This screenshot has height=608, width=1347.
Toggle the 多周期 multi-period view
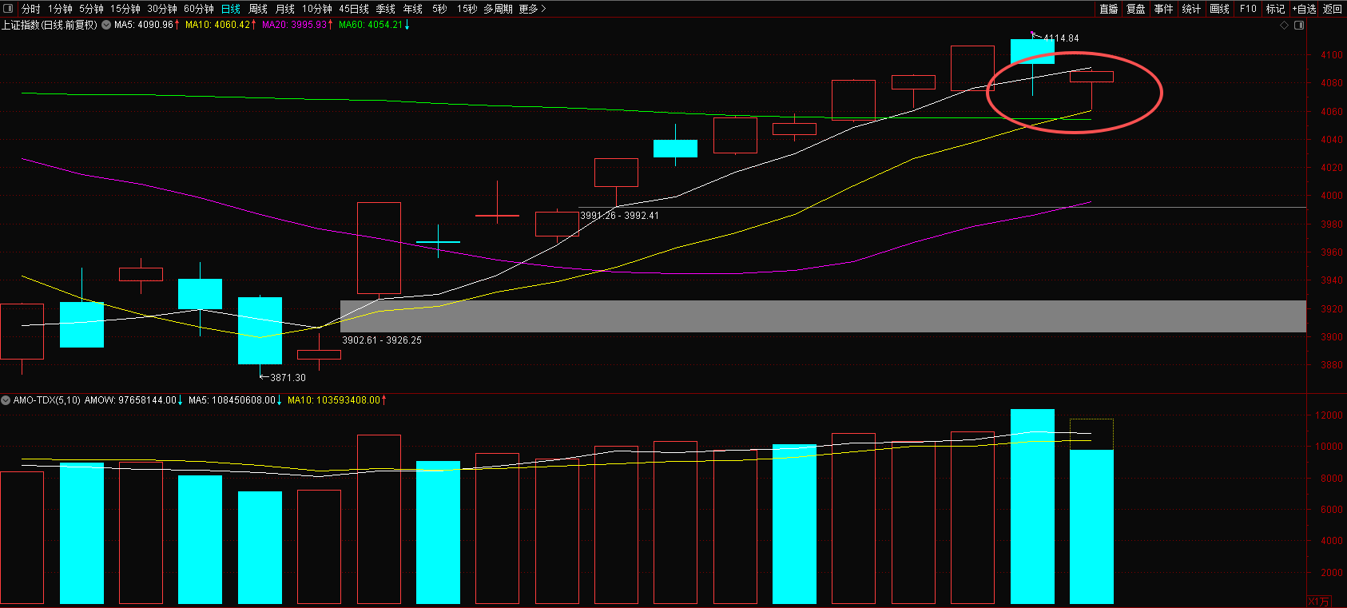(498, 9)
